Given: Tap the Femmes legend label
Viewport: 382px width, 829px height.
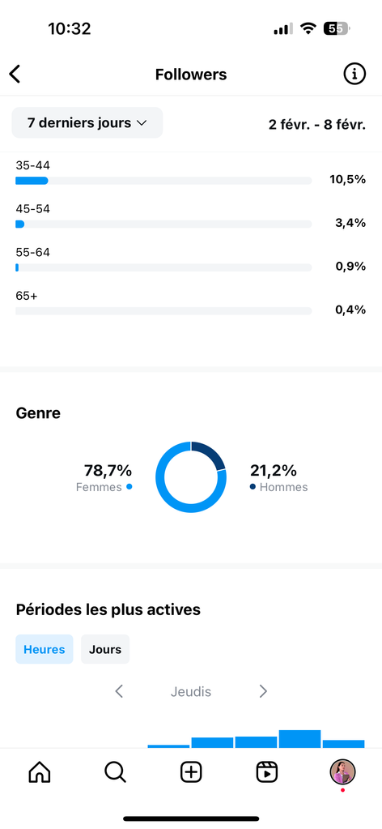Looking at the screenshot, I should (x=99, y=488).
